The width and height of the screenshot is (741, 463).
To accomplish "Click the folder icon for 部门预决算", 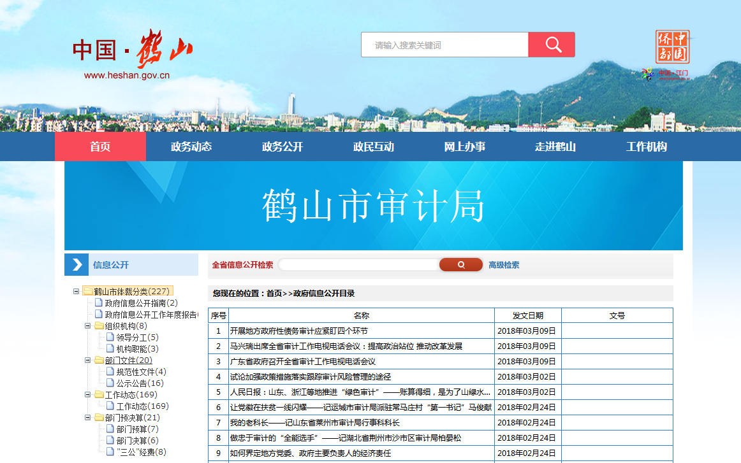I will (x=99, y=418).
